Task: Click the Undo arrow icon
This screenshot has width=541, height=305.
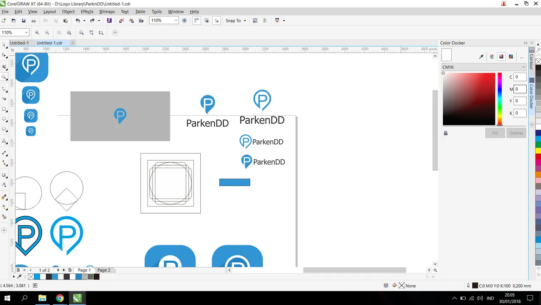Action: click(78, 20)
